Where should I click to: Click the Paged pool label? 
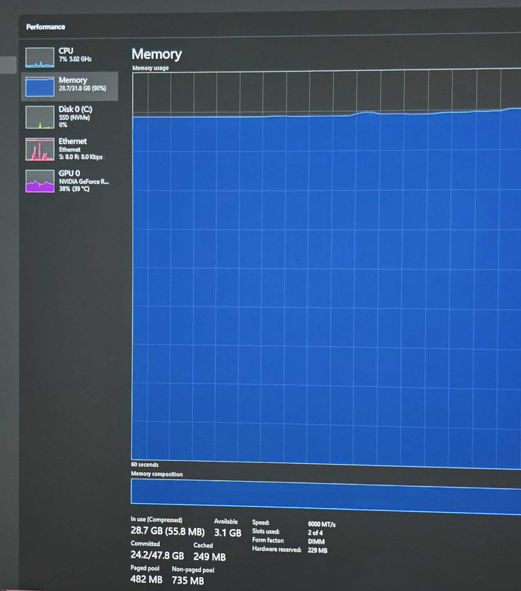(x=145, y=568)
